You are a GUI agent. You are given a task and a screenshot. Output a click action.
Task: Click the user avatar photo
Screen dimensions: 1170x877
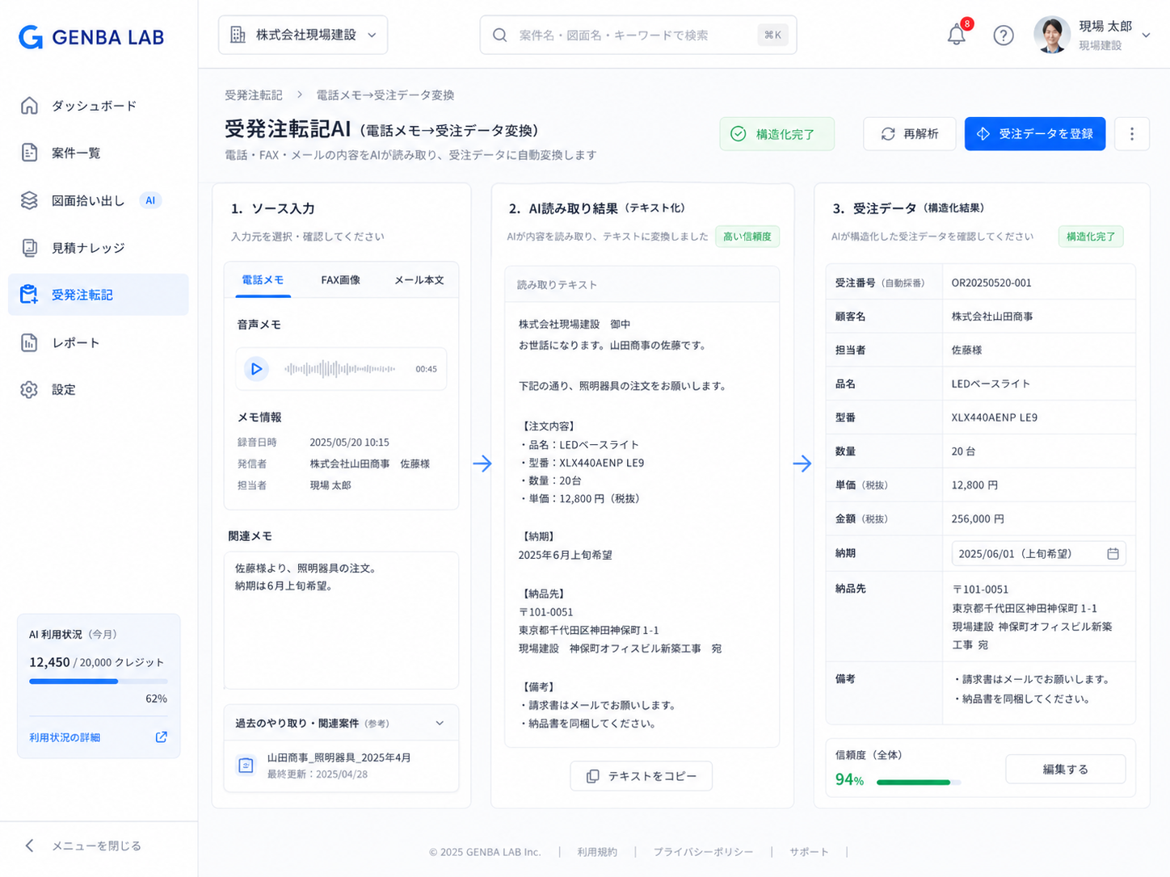(x=1052, y=35)
